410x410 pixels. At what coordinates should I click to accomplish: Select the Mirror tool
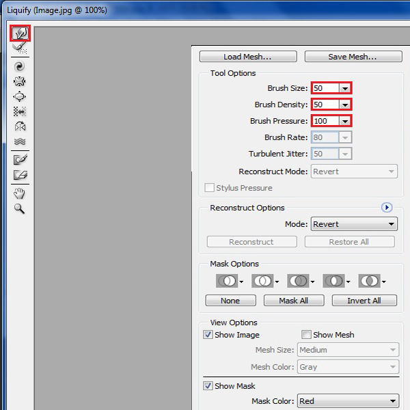(20, 126)
